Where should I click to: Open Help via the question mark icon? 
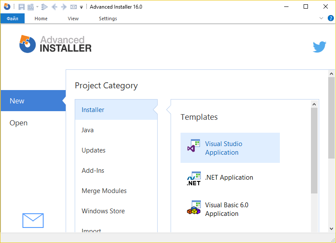point(331,18)
